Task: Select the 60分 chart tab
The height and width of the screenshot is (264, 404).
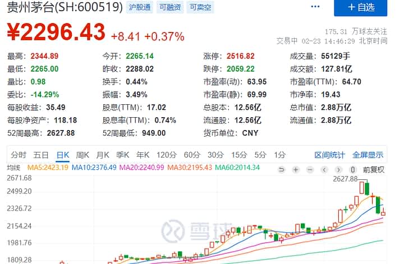Action: coord(192,155)
